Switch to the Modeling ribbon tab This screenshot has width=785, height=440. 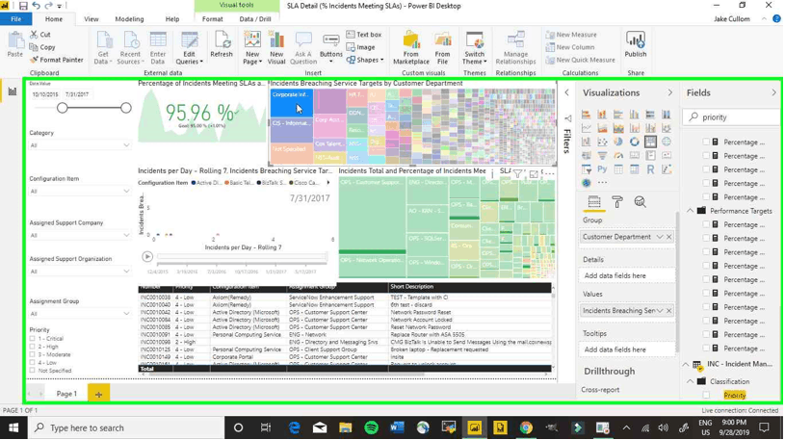tap(129, 19)
